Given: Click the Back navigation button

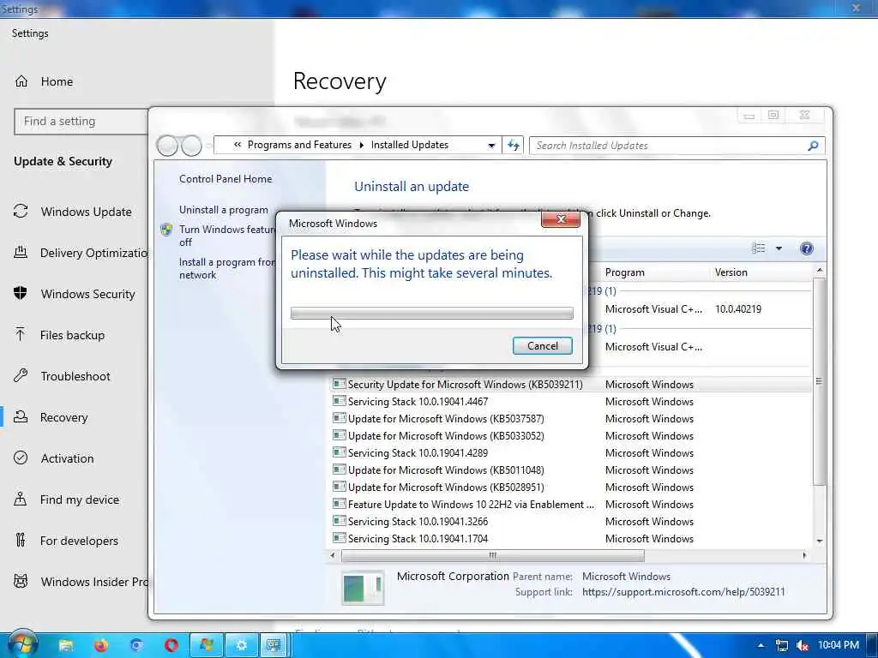Looking at the screenshot, I should [x=167, y=146].
